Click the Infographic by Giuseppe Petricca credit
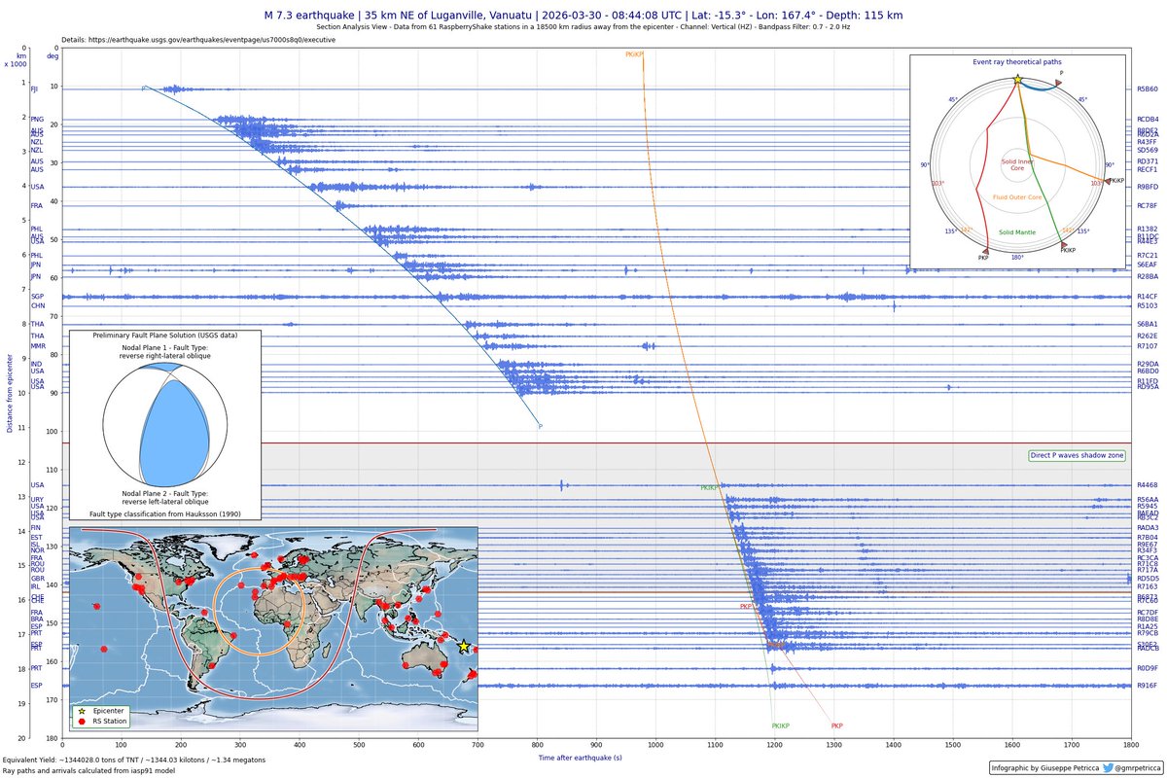 pos(1046,766)
